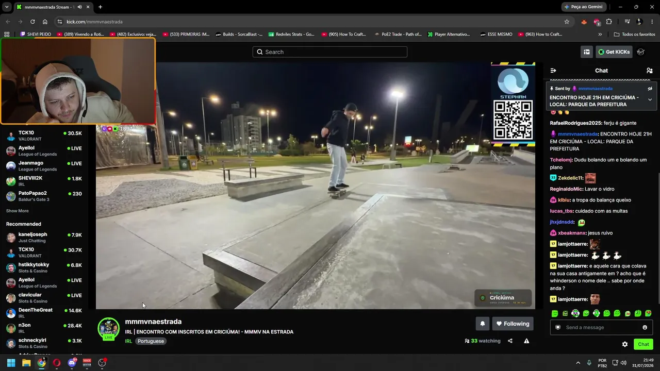Select the Portuguese language tag
This screenshot has height=371, width=660.
pos(151,341)
